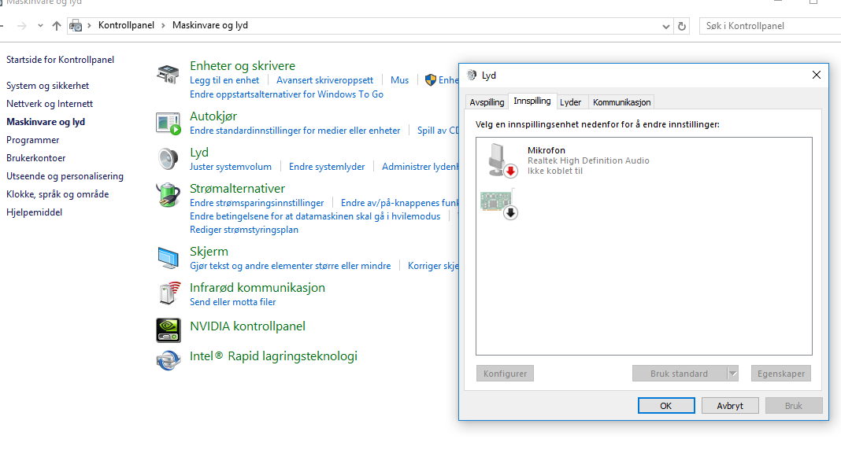Open the Enheter og skrivere heading

pyautogui.click(x=243, y=66)
